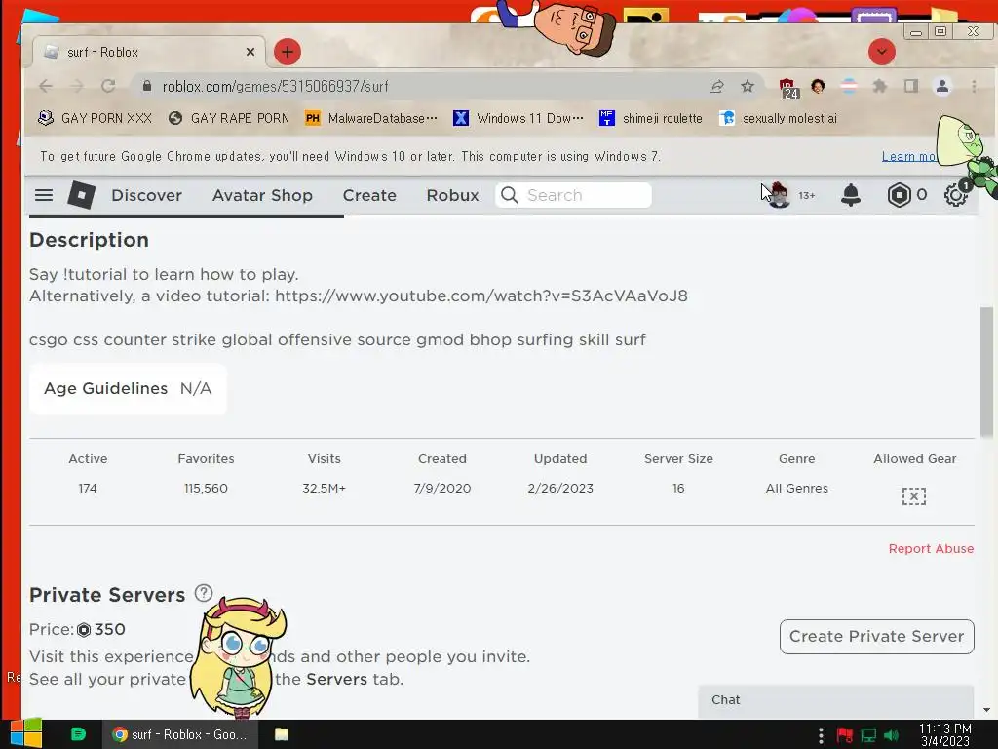998x749 pixels.
Task: Go forward with the forward arrow
Action: click(77, 86)
